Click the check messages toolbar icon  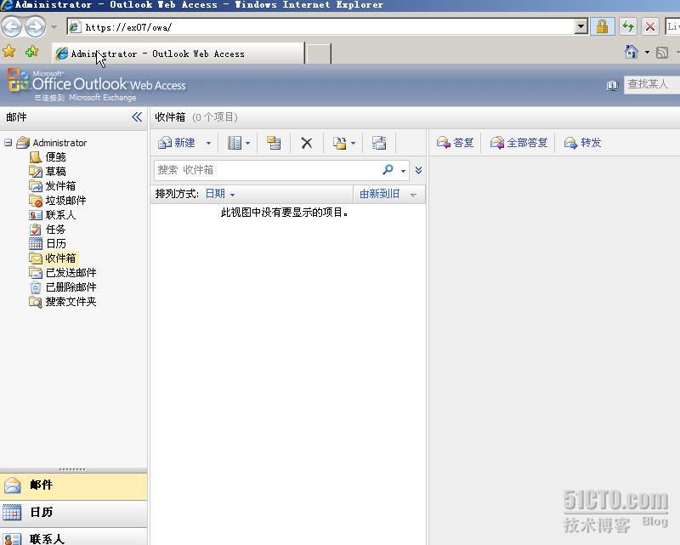point(378,143)
